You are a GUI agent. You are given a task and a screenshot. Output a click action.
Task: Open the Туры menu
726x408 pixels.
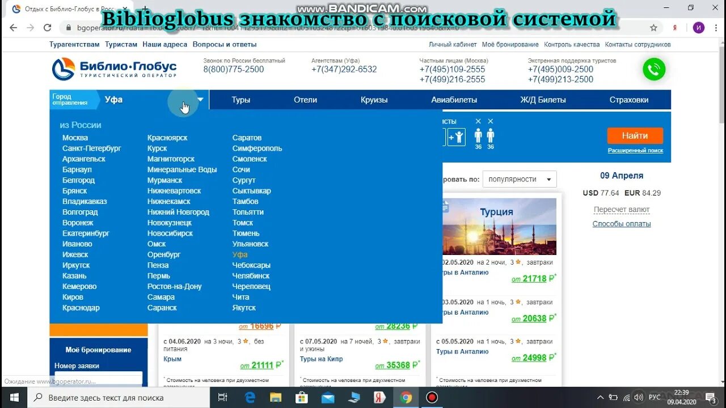(x=240, y=100)
